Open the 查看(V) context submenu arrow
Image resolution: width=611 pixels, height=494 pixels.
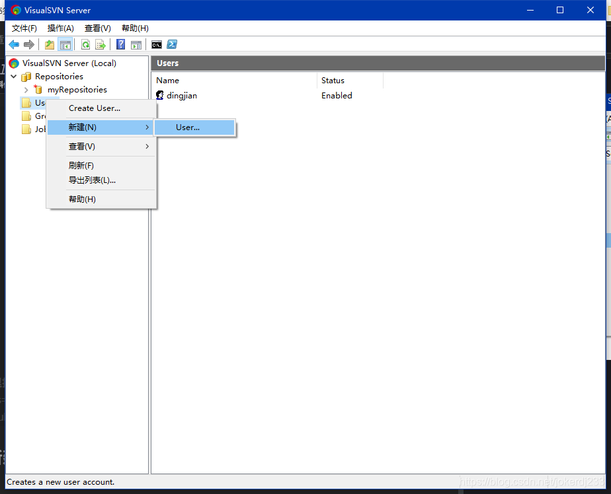coord(147,147)
